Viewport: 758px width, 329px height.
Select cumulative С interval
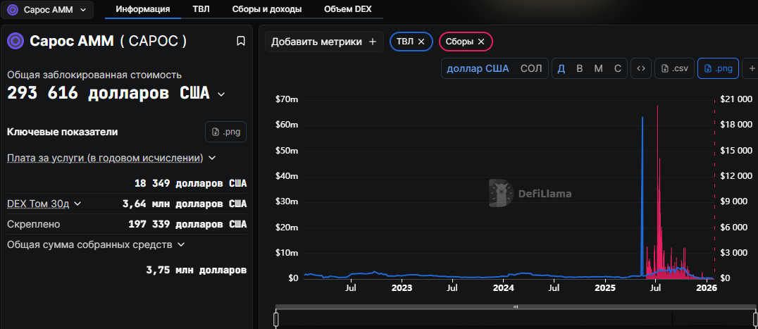click(x=617, y=68)
